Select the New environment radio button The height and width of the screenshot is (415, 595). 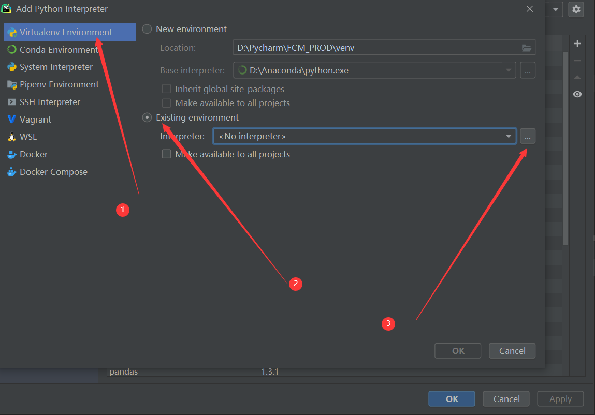pos(147,29)
